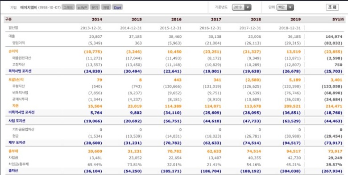The height and width of the screenshot is (175, 348).
Task: Select the 고정자산 row label
Action: pyautogui.click(x=18, y=65)
